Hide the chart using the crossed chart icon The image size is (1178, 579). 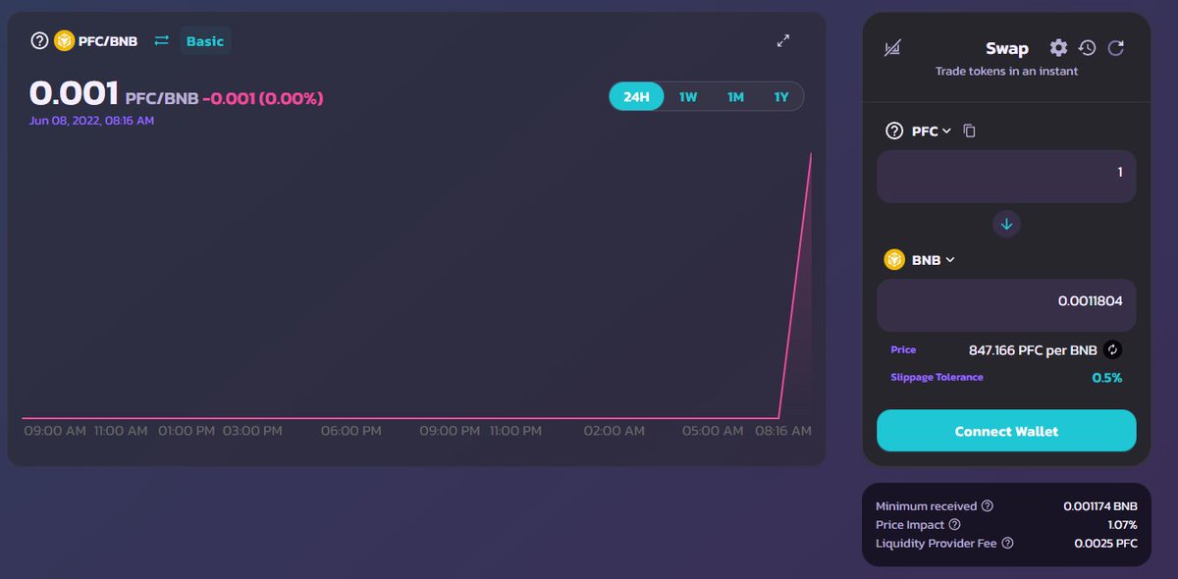point(892,48)
